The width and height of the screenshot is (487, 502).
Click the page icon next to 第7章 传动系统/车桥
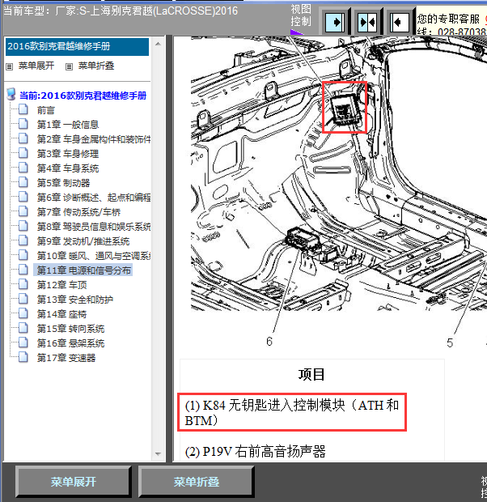[x=23, y=211]
